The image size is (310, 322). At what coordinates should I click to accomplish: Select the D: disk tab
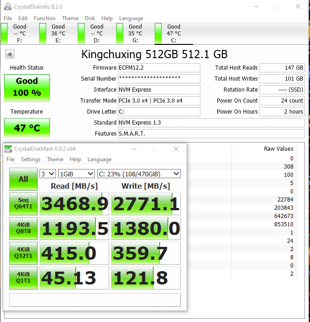pos(96,33)
